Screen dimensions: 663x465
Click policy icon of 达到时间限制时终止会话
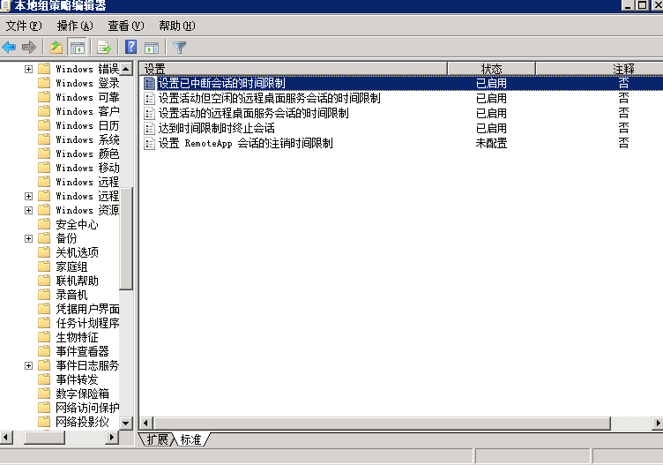pos(149,128)
